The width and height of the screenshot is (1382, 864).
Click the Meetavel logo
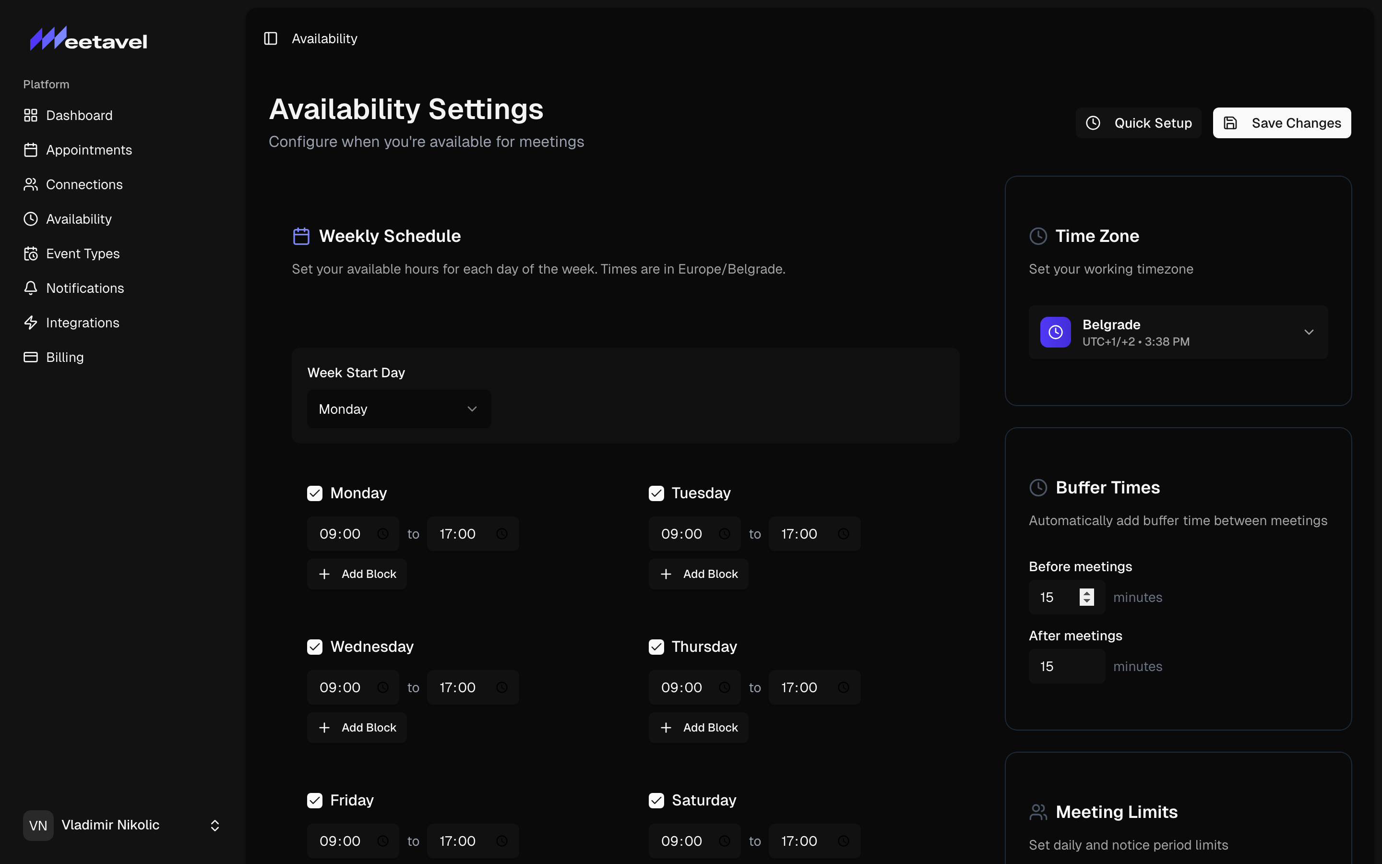pos(87,38)
